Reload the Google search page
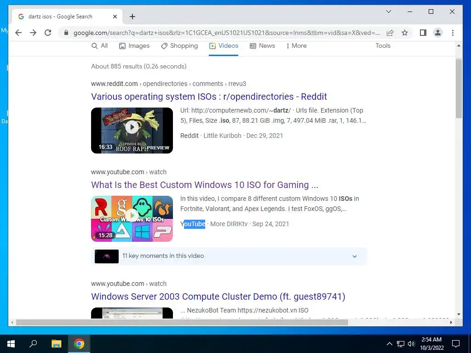Screen dimensions: 471x353 pyautogui.click(x=48, y=33)
